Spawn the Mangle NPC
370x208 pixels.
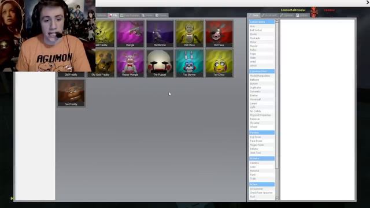[x=130, y=34]
